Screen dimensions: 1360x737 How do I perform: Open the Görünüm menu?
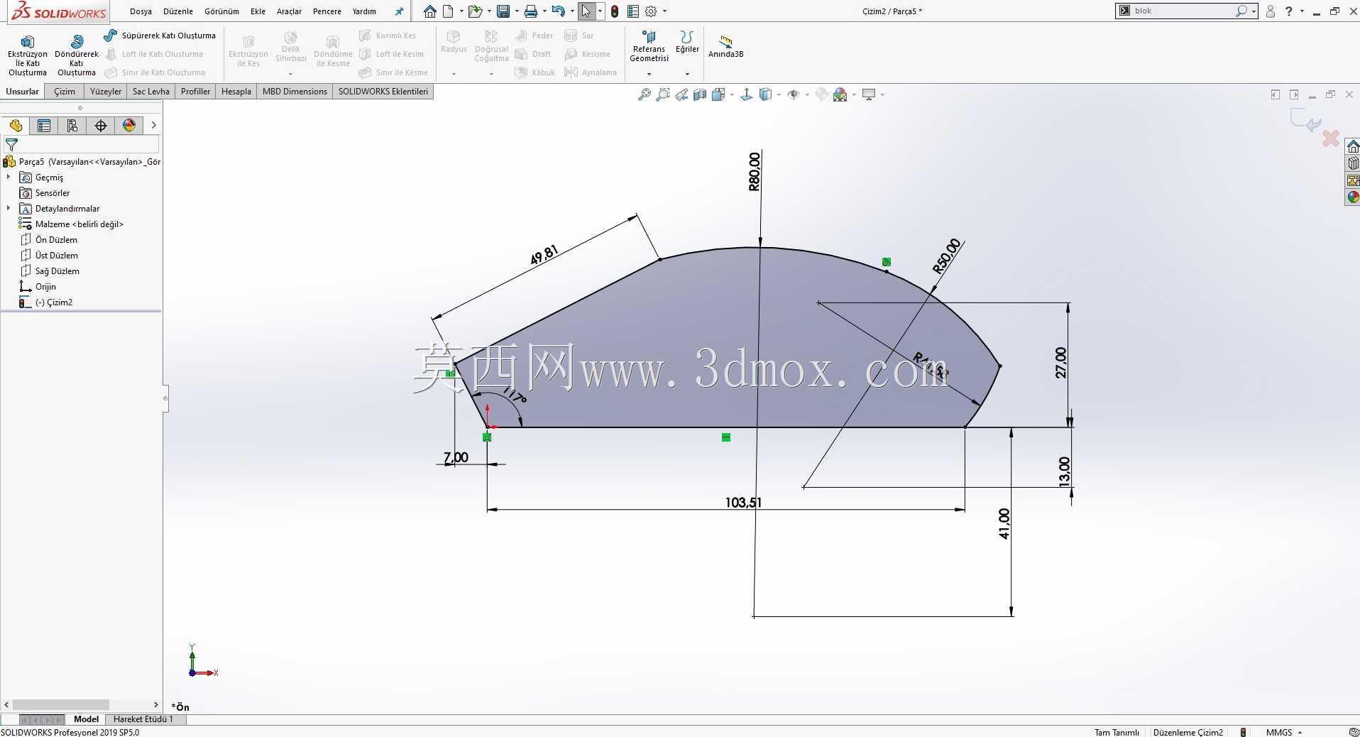pyautogui.click(x=221, y=11)
